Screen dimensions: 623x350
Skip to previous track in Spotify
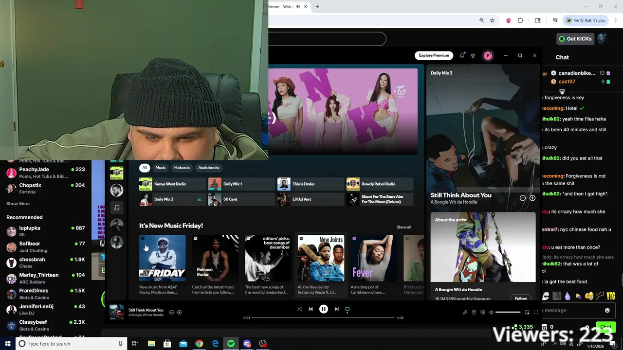click(x=311, y=309)
